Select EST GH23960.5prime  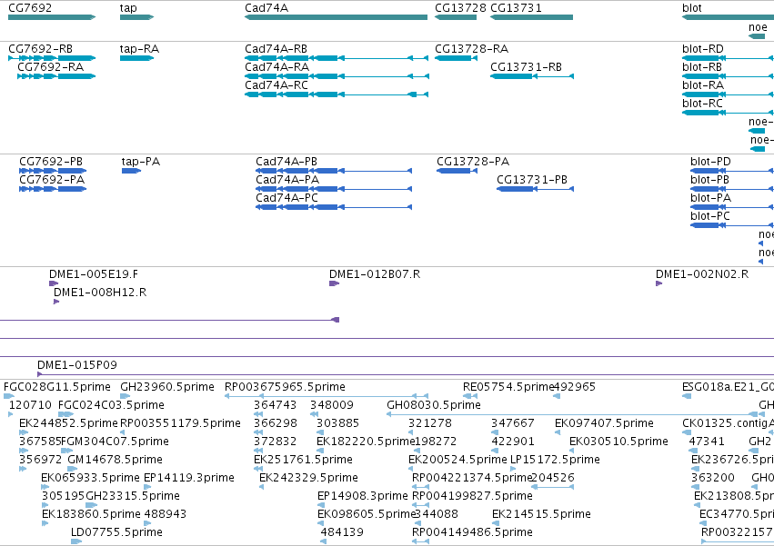click(x=126, y=396)
